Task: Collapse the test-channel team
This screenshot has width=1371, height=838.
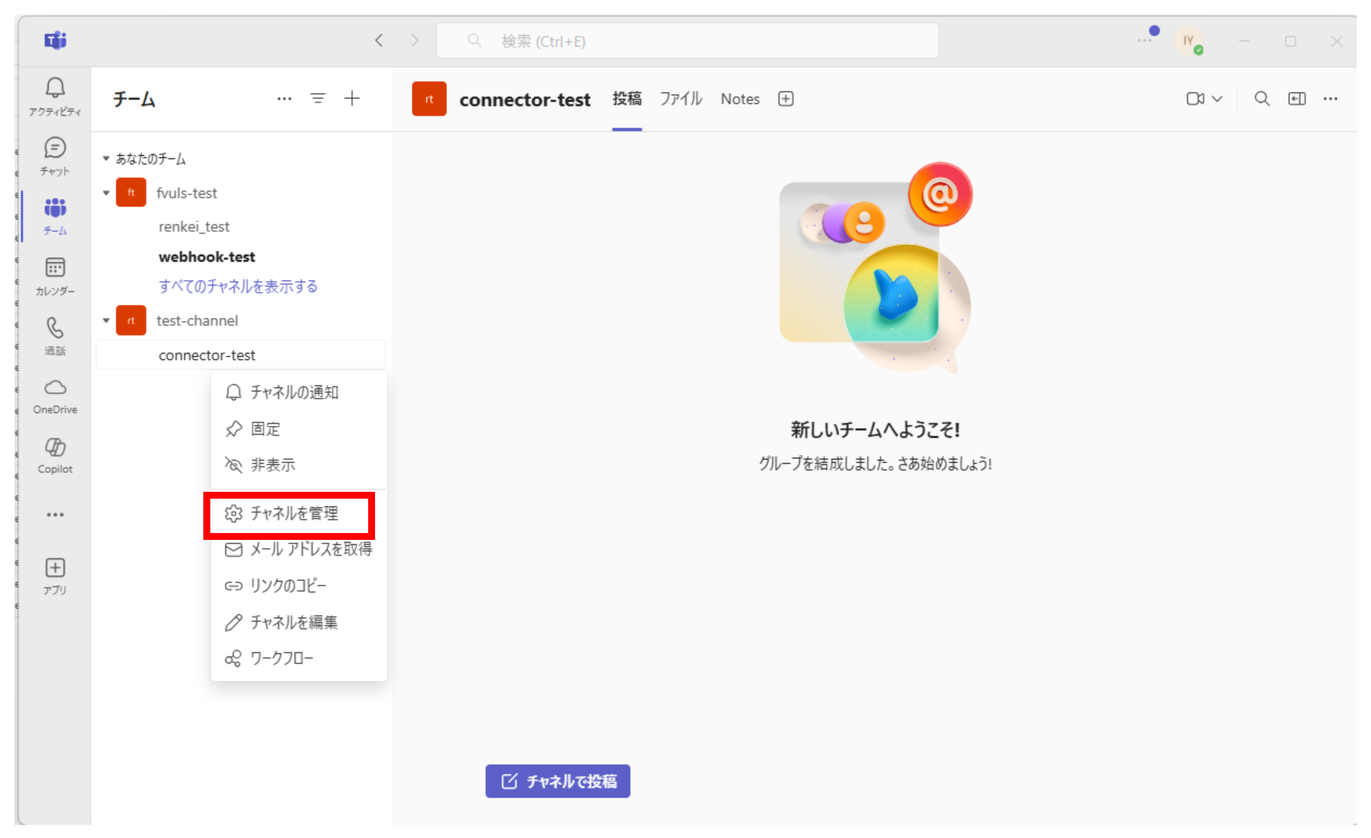Action: 106,320
